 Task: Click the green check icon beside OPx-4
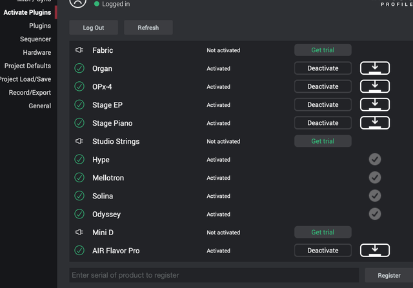[x=79, y=86]
